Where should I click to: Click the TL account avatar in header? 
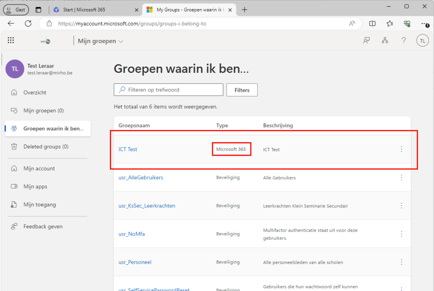tap(422, 41)
